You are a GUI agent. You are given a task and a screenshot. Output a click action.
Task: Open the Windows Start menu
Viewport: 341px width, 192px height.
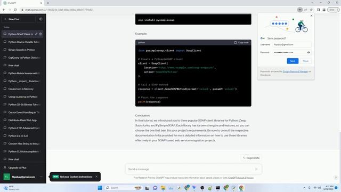[100, 188]
